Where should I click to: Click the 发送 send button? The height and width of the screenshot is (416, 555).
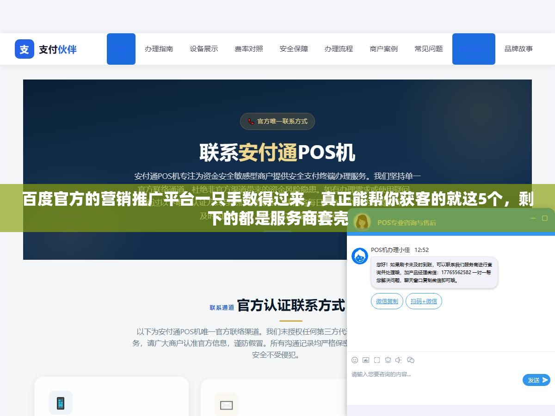coord(536,380)
